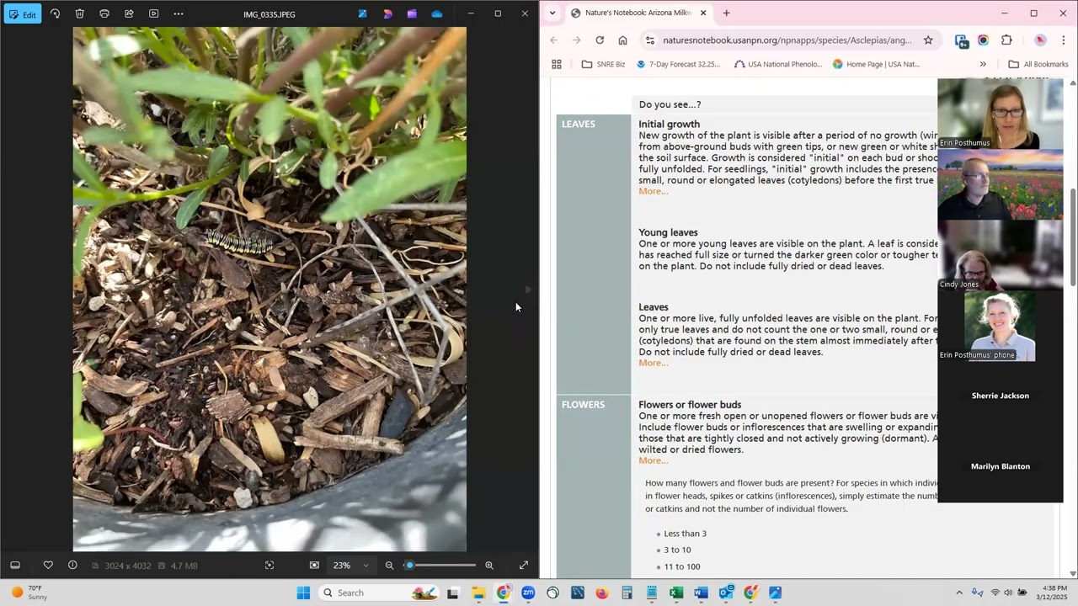Image resolution: width=1078 pixels, height=606 pixels.
Task: Close the Nature's Notebook tab
Action: pyautogui.click(x=703, y=13)
